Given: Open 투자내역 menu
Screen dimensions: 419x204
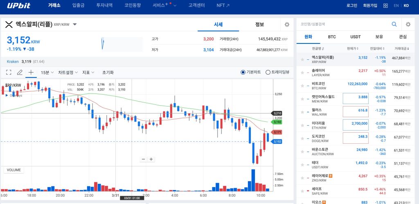Looking at the screenshot, I should pos(104,5).
